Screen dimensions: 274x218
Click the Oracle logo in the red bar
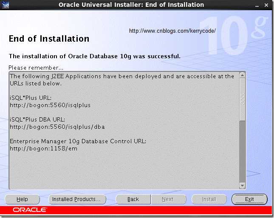[x=30, y=210]
